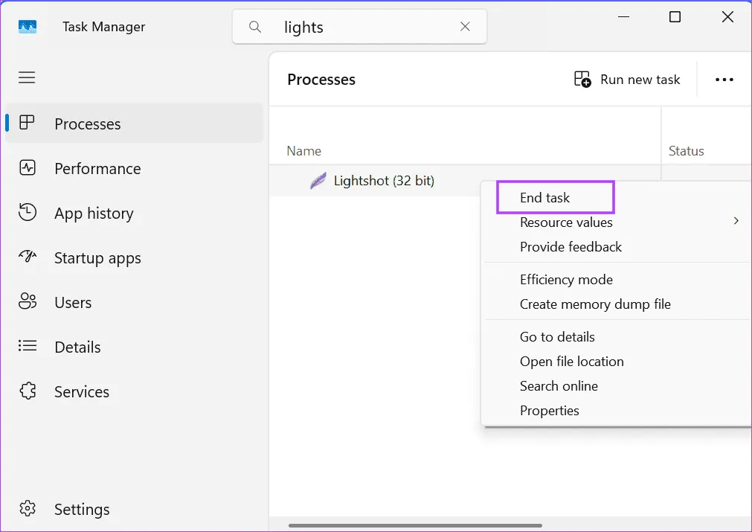Select Open file location option
This screenshot has height=532, width=752.
pos(571,362)
